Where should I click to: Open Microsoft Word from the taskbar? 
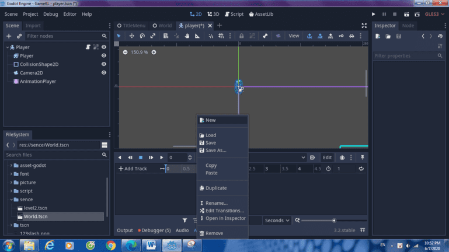(x=151, y=245)
